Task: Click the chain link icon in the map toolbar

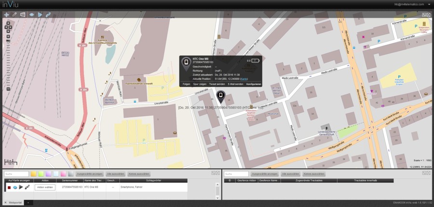Action: coord(48,14)
